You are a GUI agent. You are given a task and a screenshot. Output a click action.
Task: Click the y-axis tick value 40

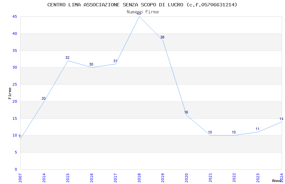tap(15, 33)
